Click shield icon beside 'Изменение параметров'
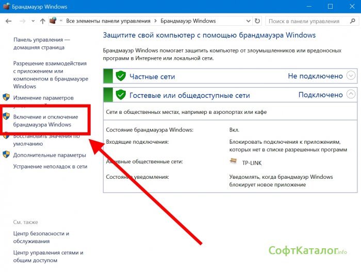This screenshot has height=272, width=361. (x=6, y=97)
